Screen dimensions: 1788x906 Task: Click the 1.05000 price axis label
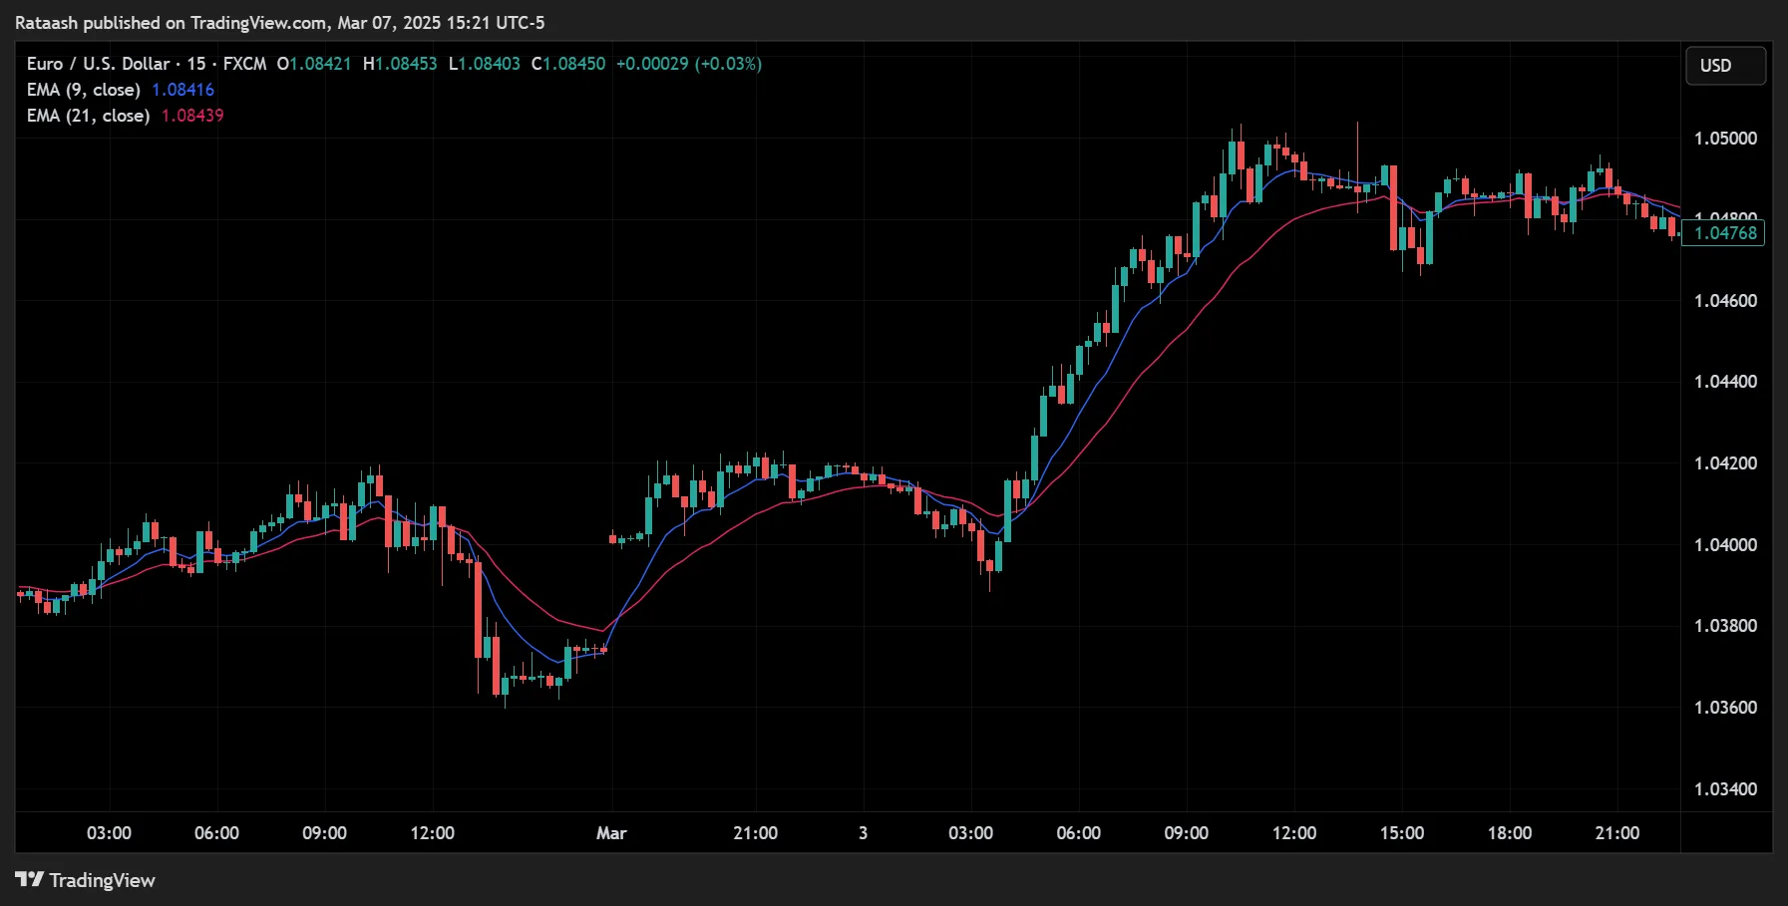(x=1724, y=139)
